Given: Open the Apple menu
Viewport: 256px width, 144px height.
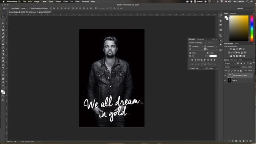Looking at the screenshot, I should coord(4,2).
